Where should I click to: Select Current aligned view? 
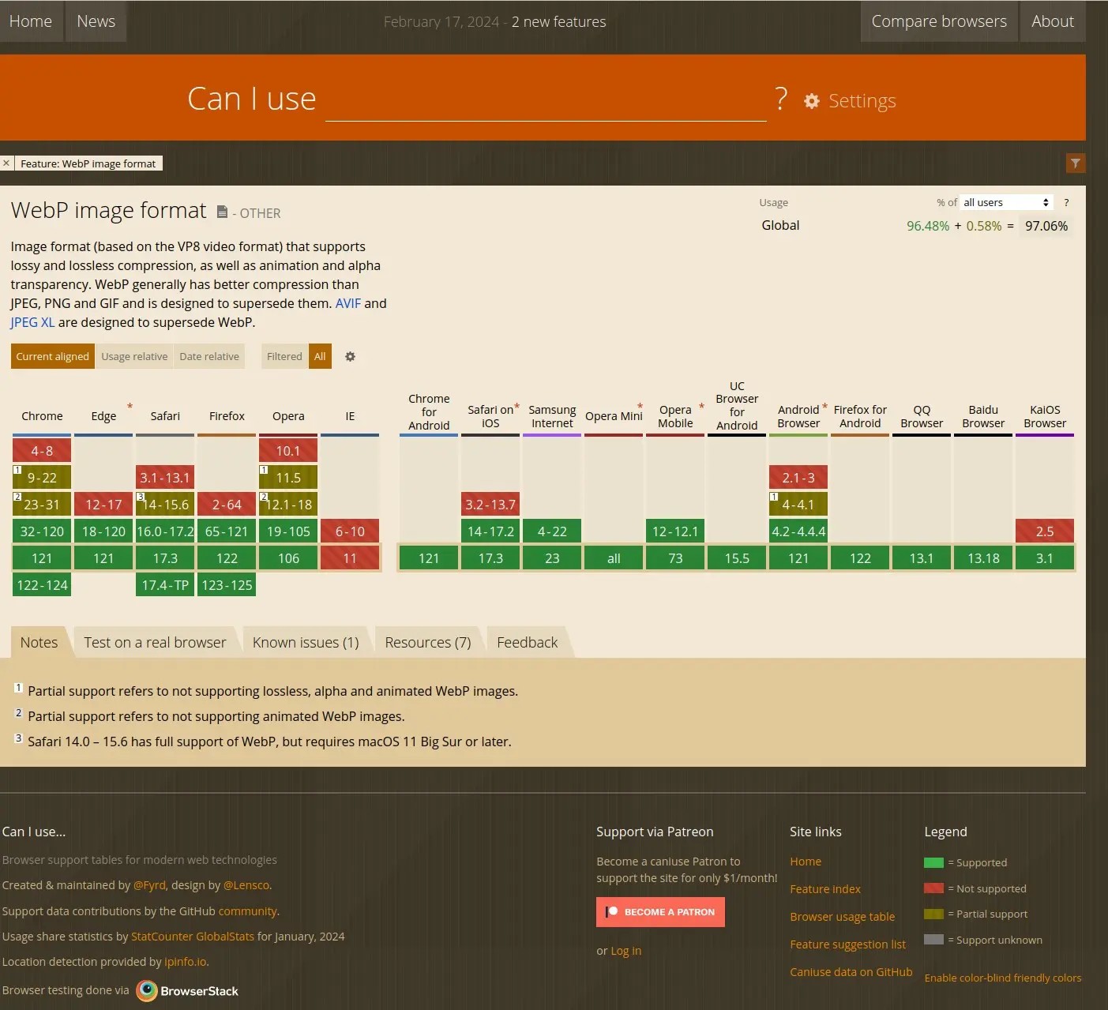pyautogui.click(x=52, y=357)
